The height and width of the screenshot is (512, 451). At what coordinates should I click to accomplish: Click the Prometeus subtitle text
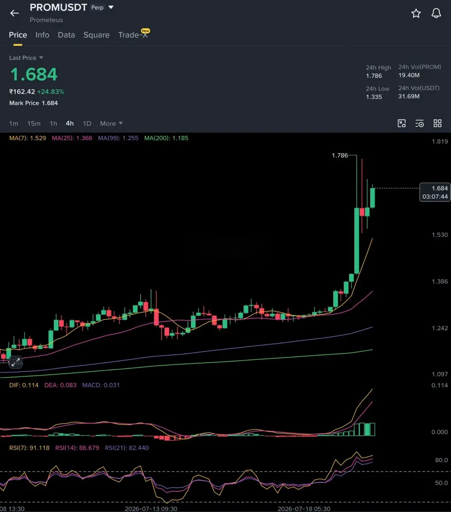click(46, 20)
